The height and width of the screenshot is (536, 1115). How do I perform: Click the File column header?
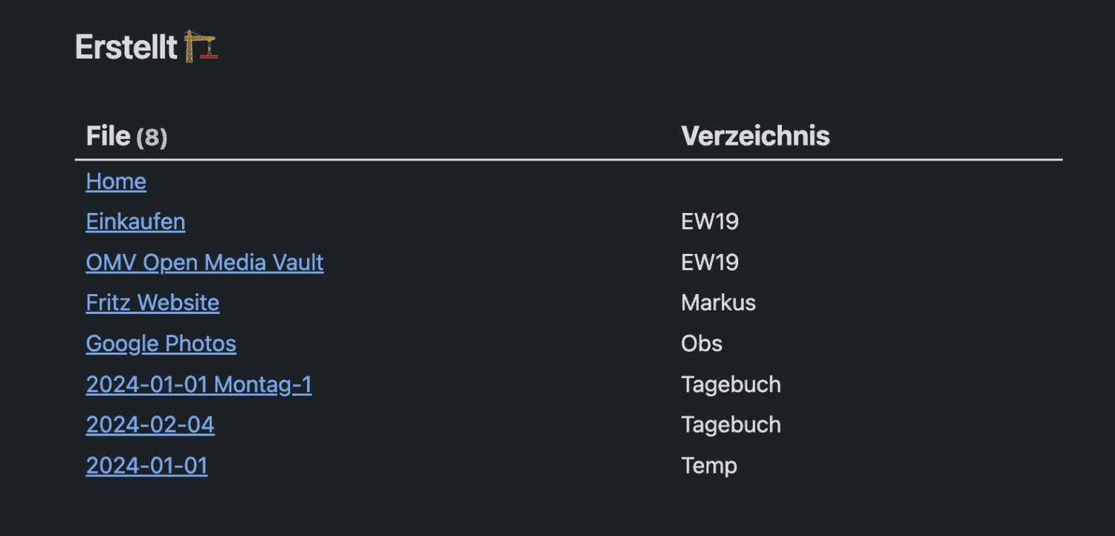click(x=108, y=136)
